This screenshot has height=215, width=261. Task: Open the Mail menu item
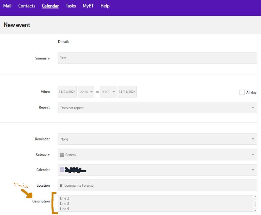[7, 6]
